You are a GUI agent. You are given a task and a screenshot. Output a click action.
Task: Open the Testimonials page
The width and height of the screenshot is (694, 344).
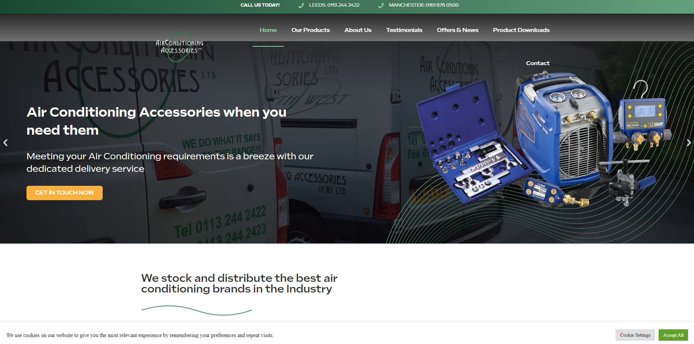(x=404, y=30)
